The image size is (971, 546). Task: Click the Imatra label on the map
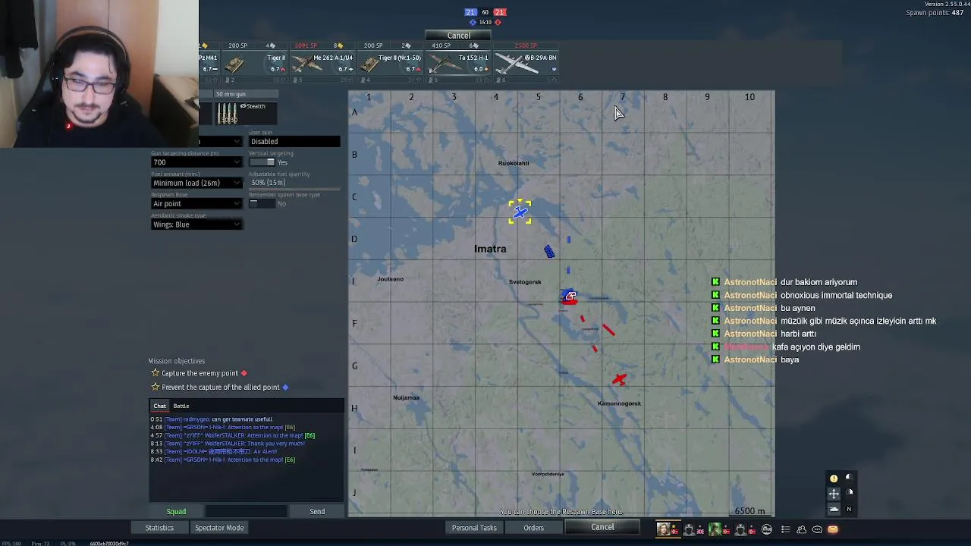490,249
